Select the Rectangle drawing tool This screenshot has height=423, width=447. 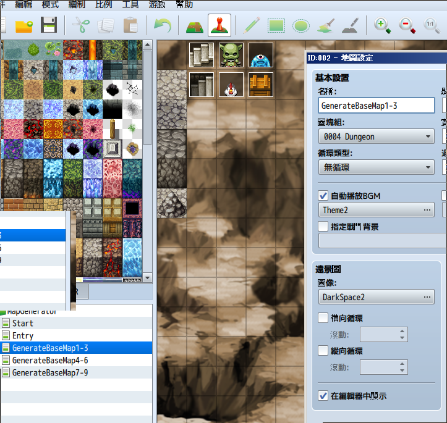coord(276,26)
